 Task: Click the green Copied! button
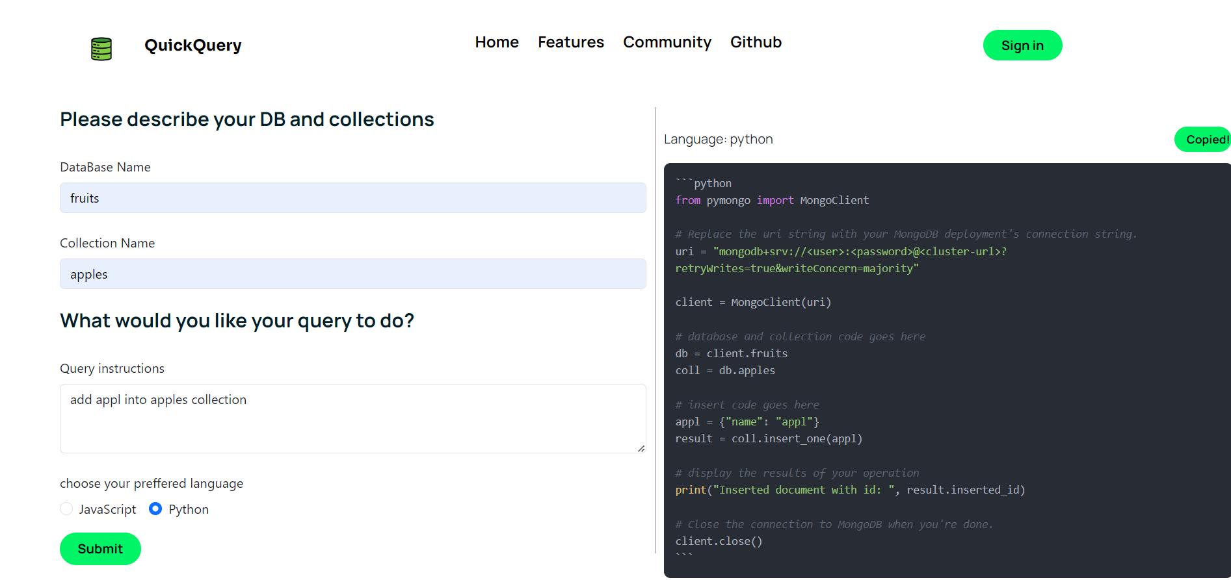pos(1204,140)
